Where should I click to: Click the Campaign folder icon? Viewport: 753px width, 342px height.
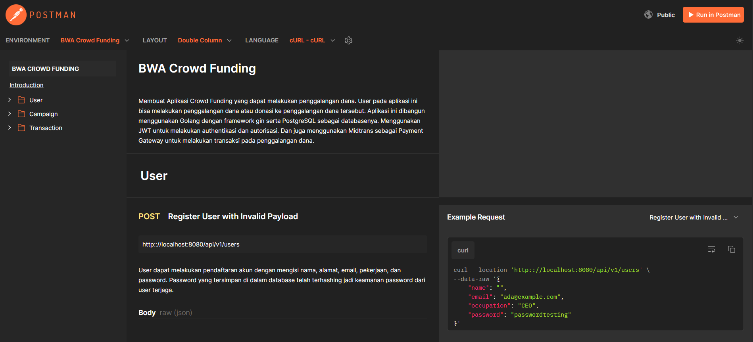[x=21, y=114]
